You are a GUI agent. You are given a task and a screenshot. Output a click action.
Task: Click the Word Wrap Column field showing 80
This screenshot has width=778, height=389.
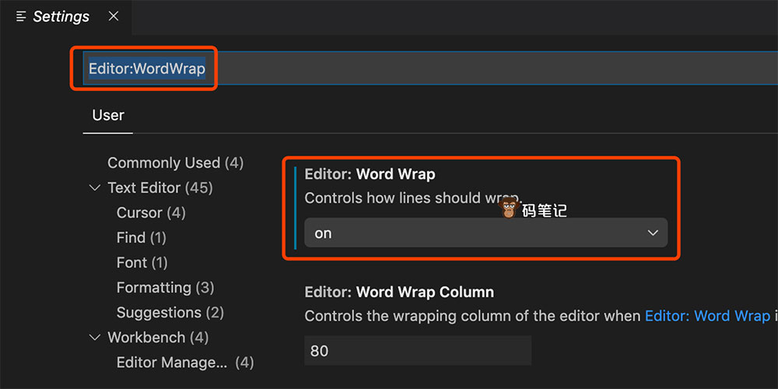click(x=417, y=351)
